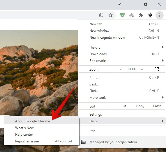Open the tab search chevron
This screenshot has height=152, width=166.
[x=119, y=4]
